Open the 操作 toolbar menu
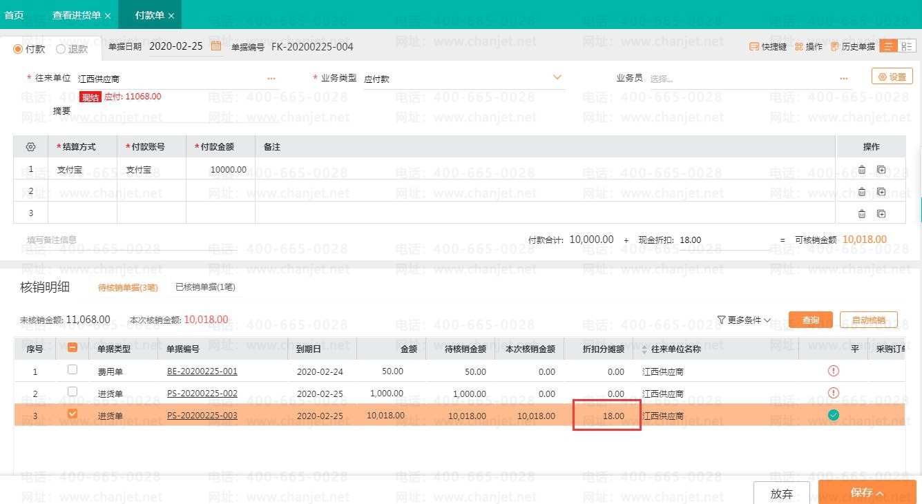The width and height of the screenshot is (922, 504). pyautogui.click(x=809, y=47)
